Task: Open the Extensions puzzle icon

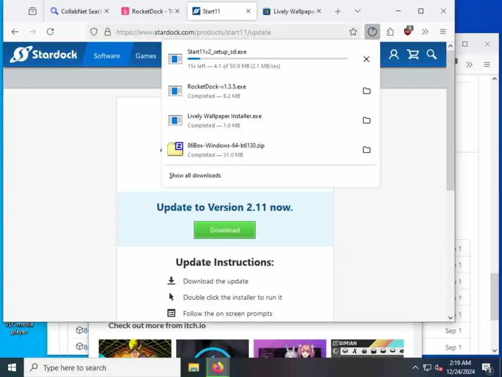Action: [390, 32]
